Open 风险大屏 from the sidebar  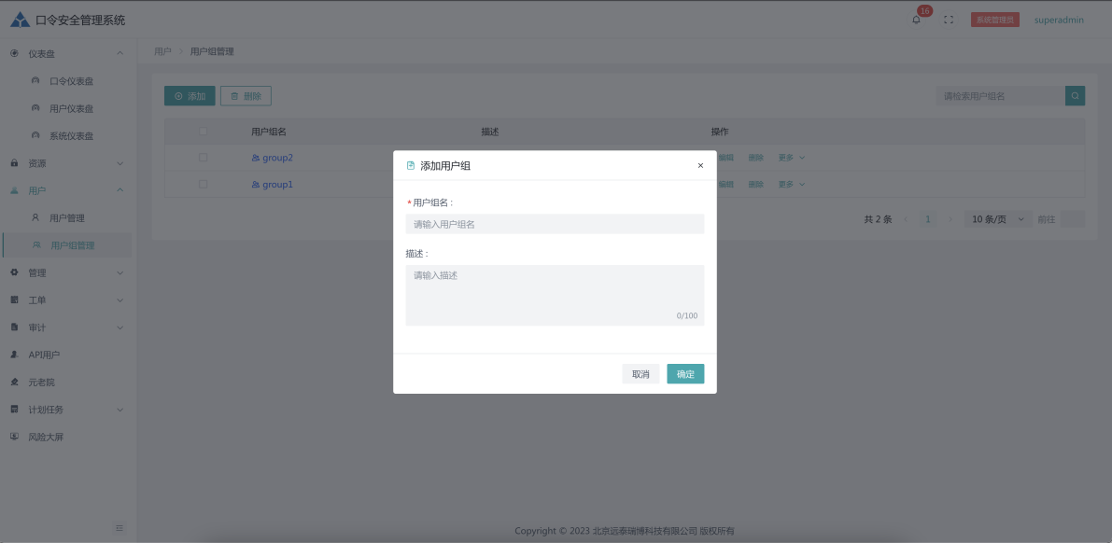point(47,437)
